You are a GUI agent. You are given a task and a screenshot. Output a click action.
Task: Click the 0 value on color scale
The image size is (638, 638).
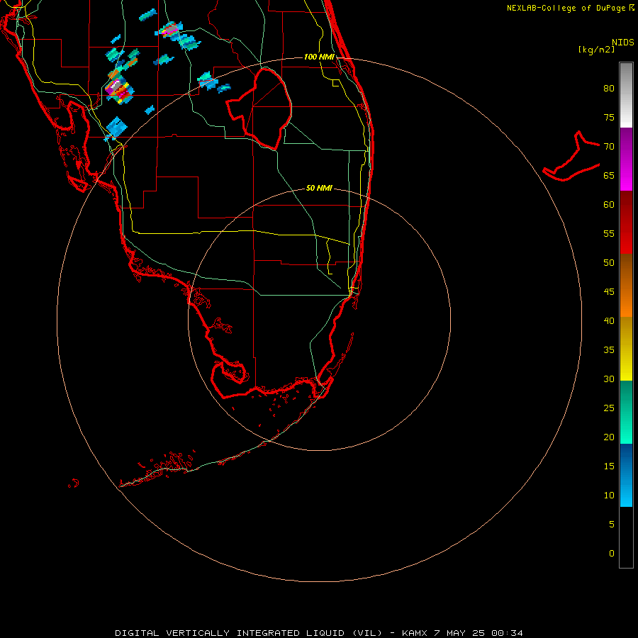612,554
